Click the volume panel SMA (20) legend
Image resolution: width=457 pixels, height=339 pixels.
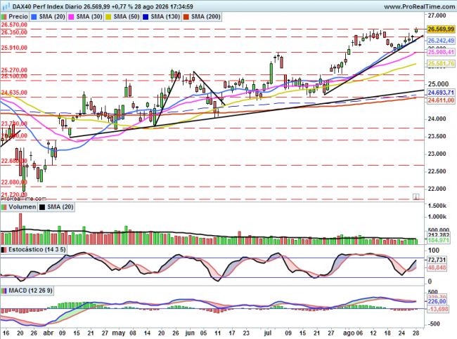(56, 207)
